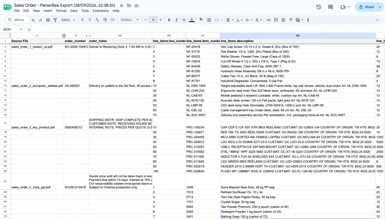
Task: Increase decimal places
Action: click(x=105, y=20)
